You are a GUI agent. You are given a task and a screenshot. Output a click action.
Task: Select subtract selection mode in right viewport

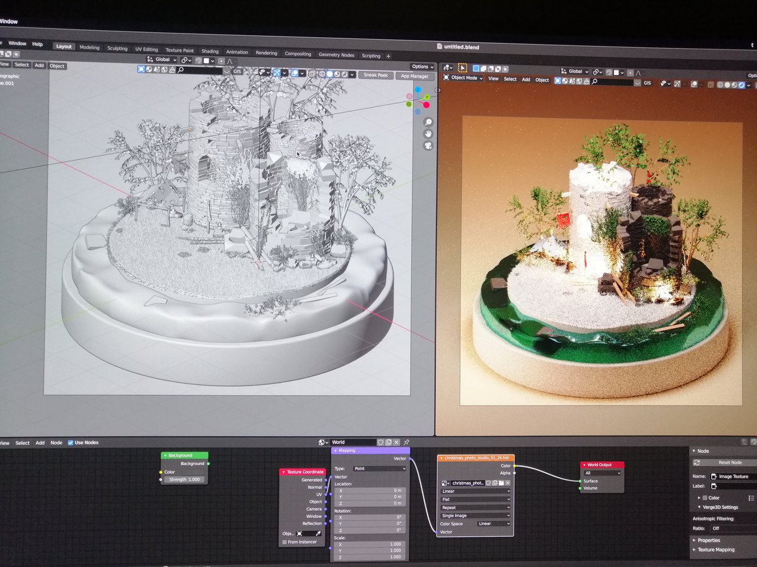490,68
